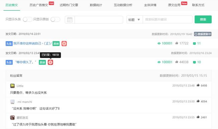Click comment text 过了很久终于我愿抬头看
The image size is (218, 129).
click(x=44, y=124)
